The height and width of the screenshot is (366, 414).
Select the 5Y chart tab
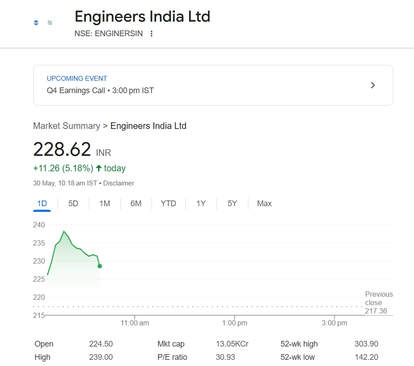pyautogui.click(x=232, y=204)
